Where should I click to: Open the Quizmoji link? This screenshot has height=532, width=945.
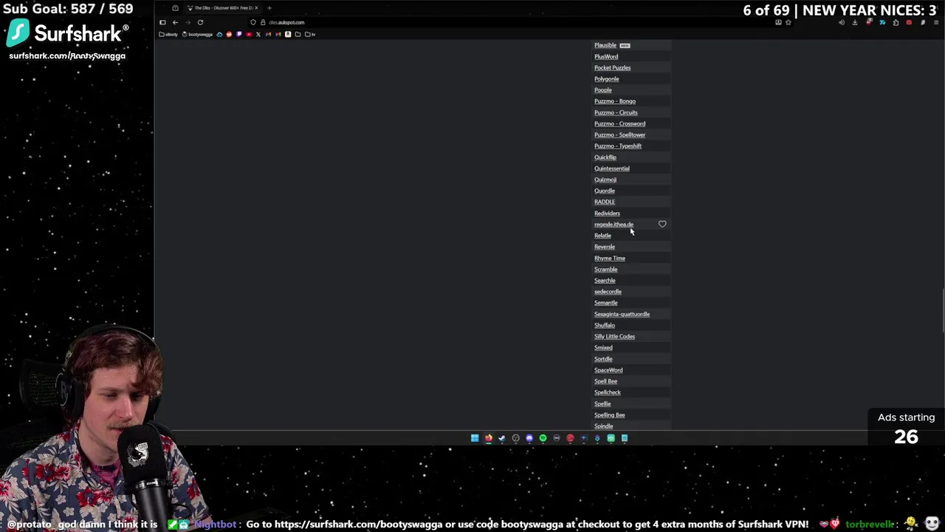(x=605, y=180)
